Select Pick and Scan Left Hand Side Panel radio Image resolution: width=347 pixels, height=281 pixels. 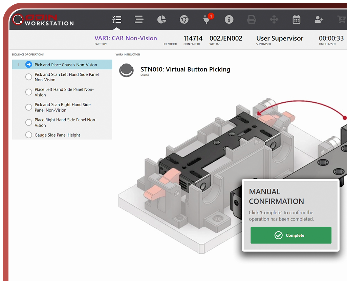(x=28, y=77)
